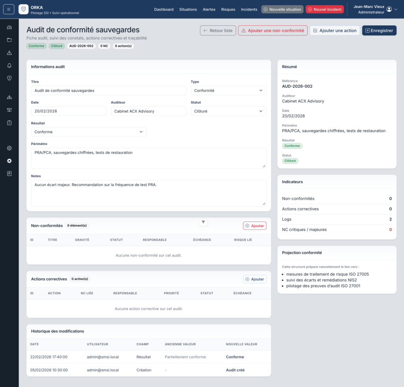Click the Conforme badge under page title
Viewport: 404px width, 387px height.
(36, 46)
